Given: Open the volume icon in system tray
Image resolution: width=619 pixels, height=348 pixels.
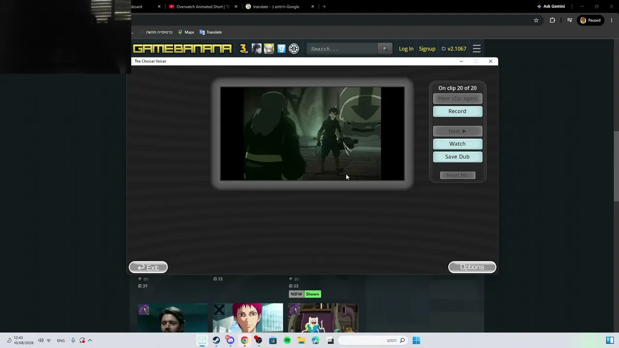Looking at the screenshot, I should (41, 341).
